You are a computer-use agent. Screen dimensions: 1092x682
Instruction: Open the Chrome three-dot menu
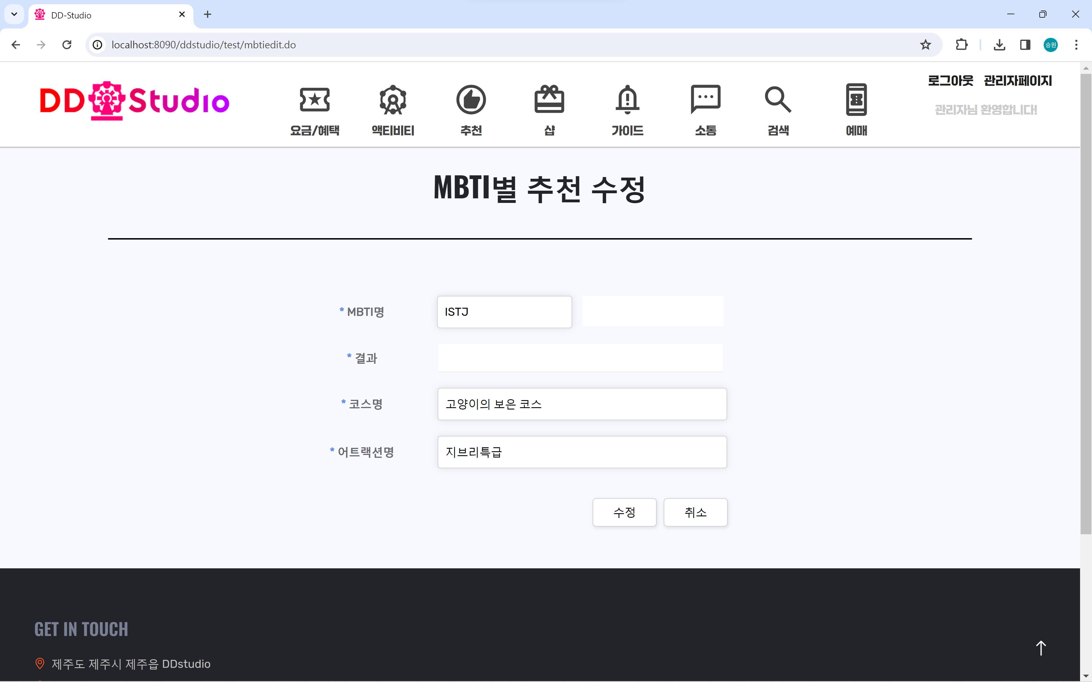(x=1076, y=45)
